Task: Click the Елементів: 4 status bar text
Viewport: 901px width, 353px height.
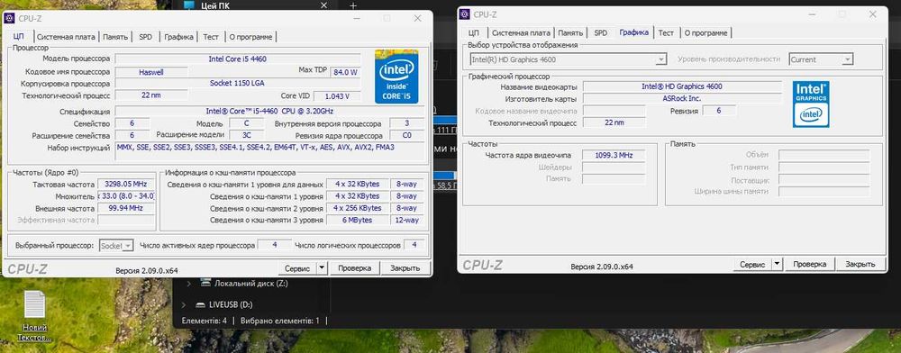Action: tap(204, 321)
